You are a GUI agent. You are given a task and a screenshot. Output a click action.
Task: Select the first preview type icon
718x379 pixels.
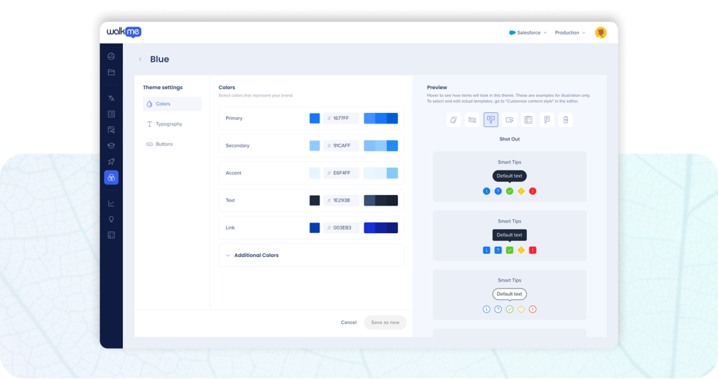453,120
